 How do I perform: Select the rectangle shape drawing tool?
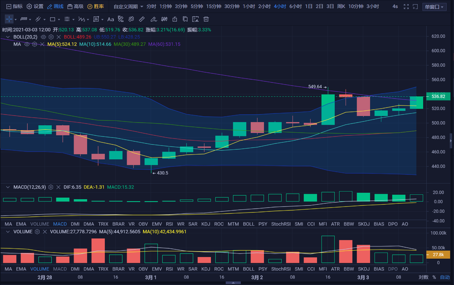pyautogui.click(x=53, y=19)
